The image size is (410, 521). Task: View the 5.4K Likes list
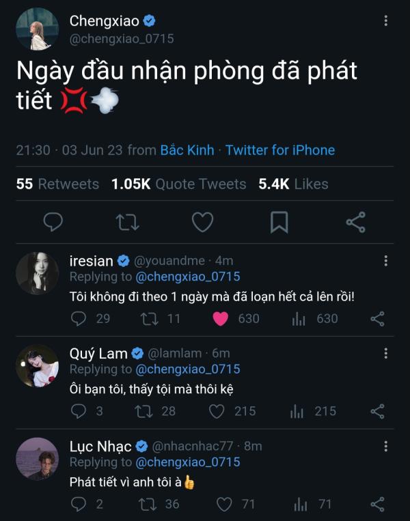pyautogui.click(x=293, y=184)
